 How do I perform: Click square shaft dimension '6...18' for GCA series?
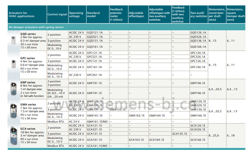(x=231, y=135)
